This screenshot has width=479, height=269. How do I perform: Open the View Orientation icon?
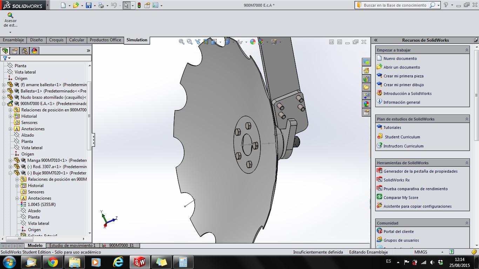pos(214,42)
